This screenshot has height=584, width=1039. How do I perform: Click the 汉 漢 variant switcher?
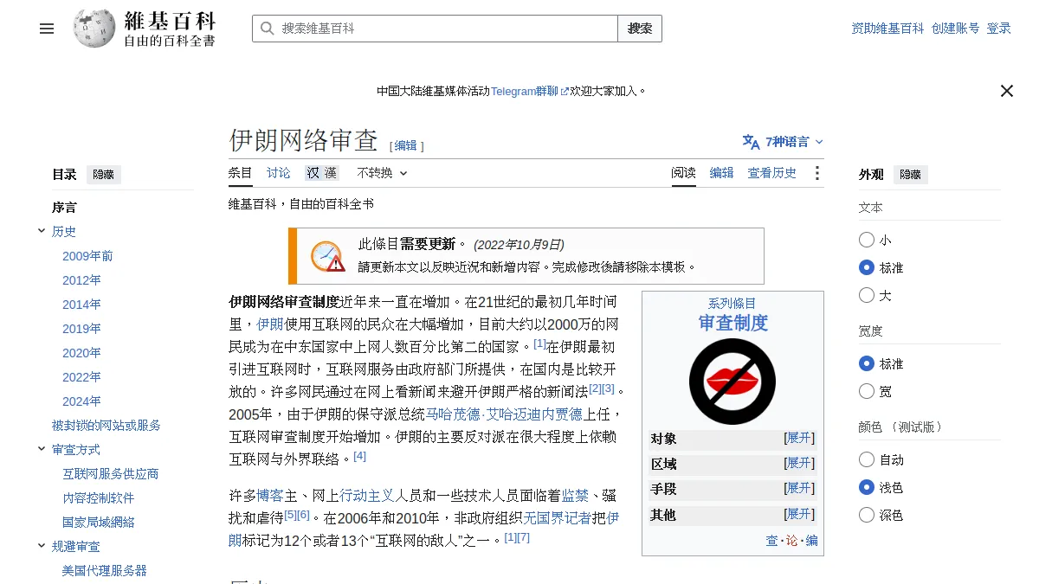[321, 173]
